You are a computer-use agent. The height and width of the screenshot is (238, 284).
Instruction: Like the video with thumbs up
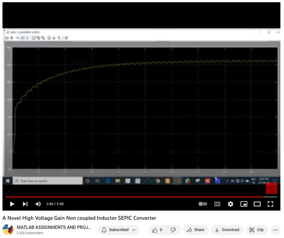[x=157, y=230]
